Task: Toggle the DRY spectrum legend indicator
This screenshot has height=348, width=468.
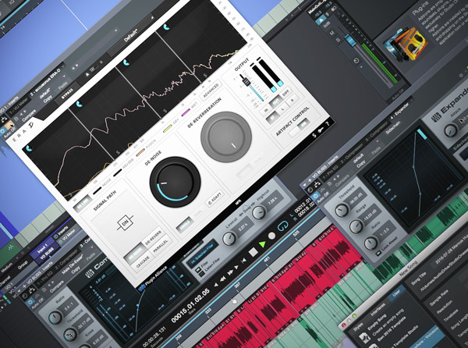Action: [168, 128]
